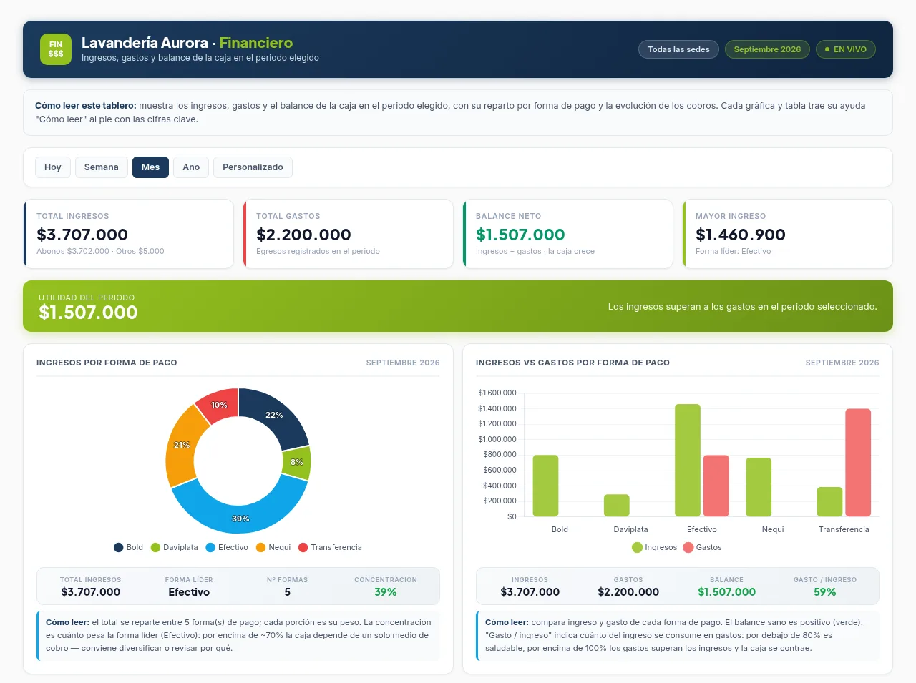Toggle the Gastos legend swatch in bar chart
Viewport: 916px width, 683px height.
coord(688,548)
